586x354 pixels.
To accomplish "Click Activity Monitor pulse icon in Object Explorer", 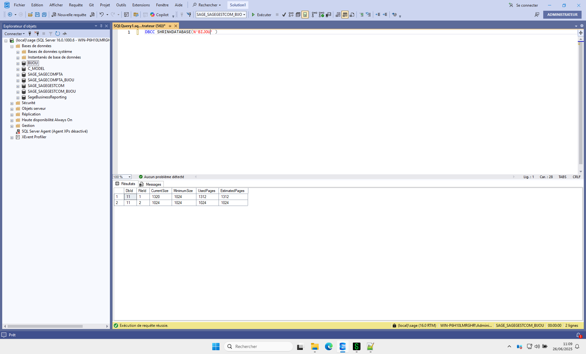I will [65, 34].
